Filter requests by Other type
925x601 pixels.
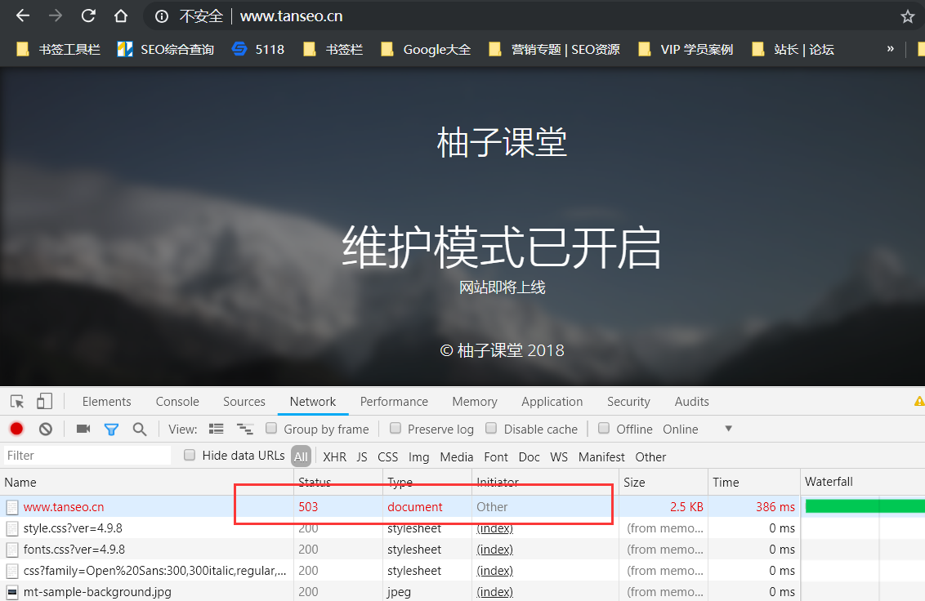click(650, 457)
